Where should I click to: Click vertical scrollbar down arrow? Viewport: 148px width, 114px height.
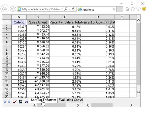(138, 92)
